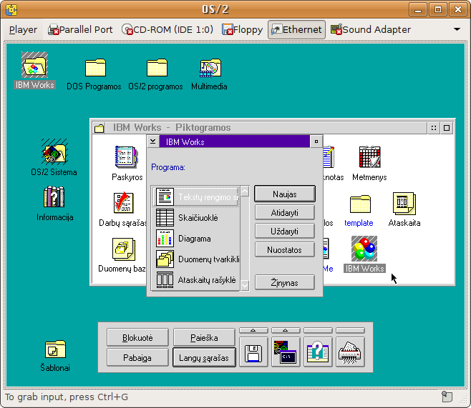Open the Metmenys calendar icon
This screenshot has width=471, height=408.
click(370, 156)
